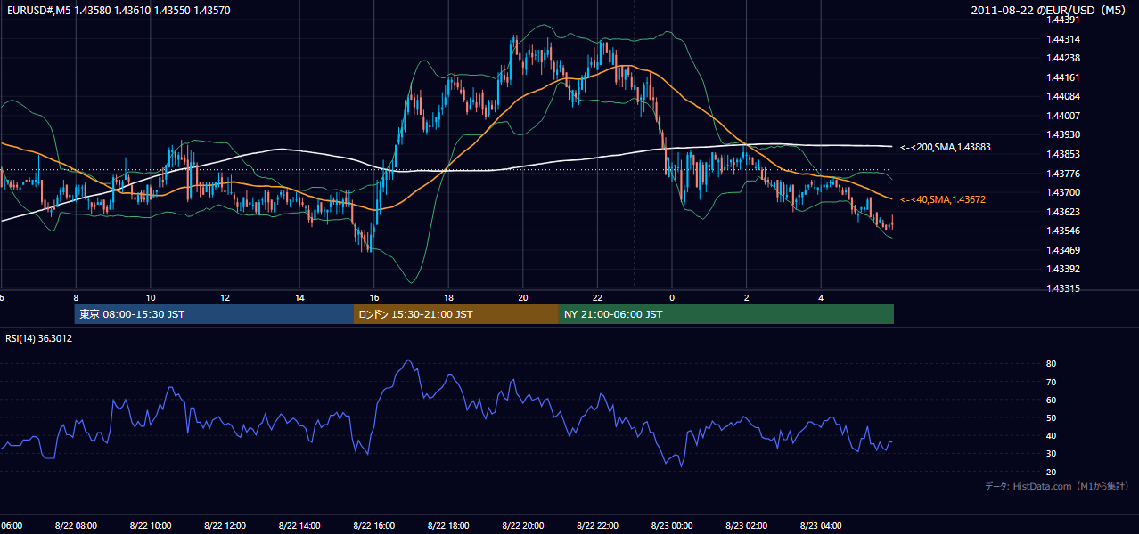This screenshot has height=534, width=1139.
Task: Click the 8/23 00:00 time label
Action: click(x=672, y=526)
